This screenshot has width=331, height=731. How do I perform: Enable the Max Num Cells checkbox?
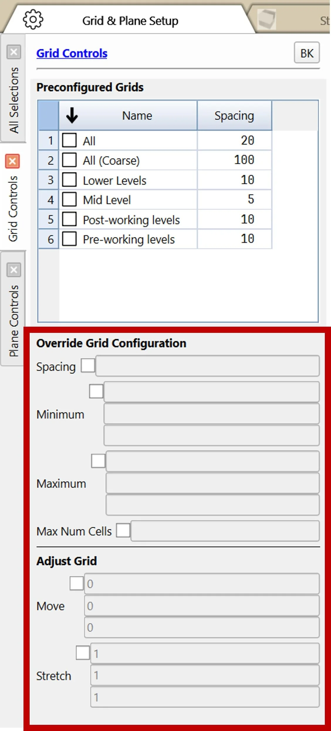point(123,530)
